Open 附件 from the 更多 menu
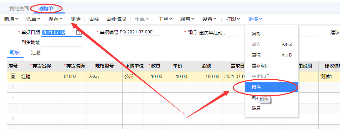 pos(272,87)
